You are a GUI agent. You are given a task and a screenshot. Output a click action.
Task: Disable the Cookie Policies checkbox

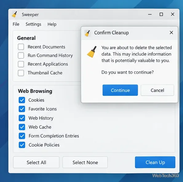tap(22, 145)
